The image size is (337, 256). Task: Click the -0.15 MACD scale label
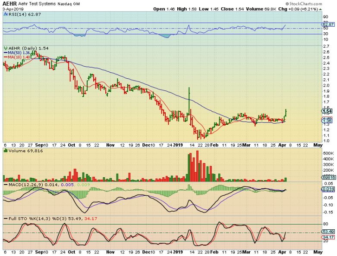point(328,212)
